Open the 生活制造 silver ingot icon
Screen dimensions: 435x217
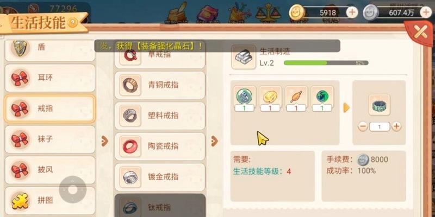point(244,57)
